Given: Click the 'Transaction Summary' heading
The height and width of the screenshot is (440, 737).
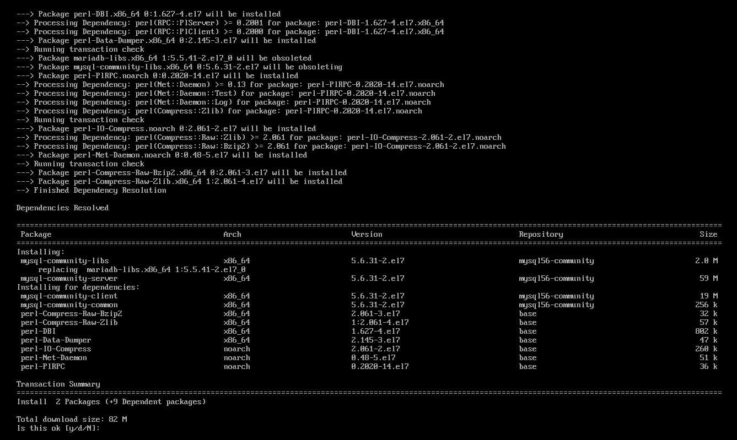Looking at the screenshot, I should pyautogui.click(x=58, y=384).
